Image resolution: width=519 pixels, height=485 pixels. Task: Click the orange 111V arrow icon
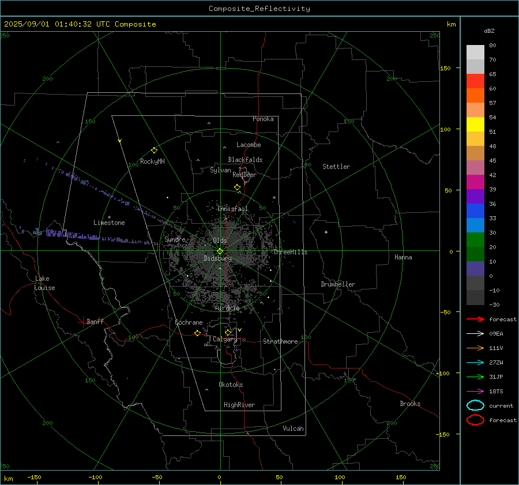coord(475,348)
